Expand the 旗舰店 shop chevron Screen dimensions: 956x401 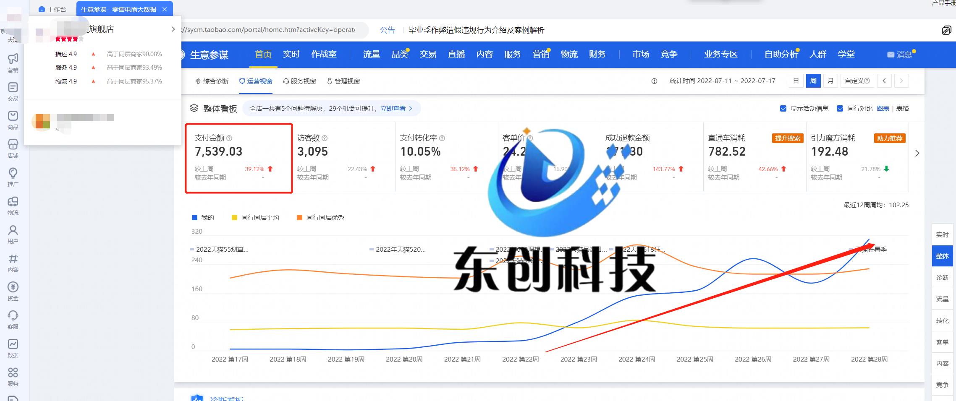click(x=173, y=29)
